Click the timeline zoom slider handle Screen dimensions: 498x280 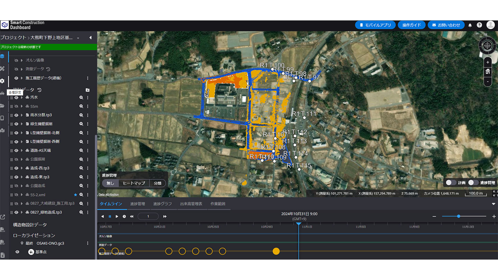tap(459, 216)
